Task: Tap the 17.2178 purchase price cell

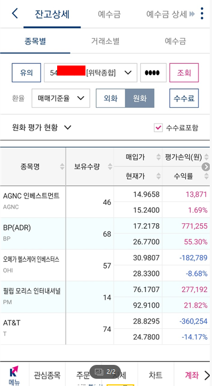Action: pyautogui.click(x=147, y=226)
